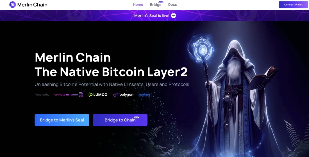Click the Polygon logo

pyautogui.click(x=123, y=95)
